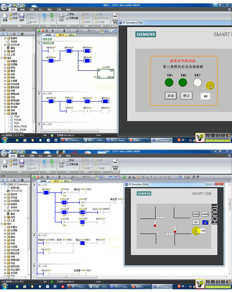Click STEP 7 application orb in 红绿灯 window
The image size is (232, 292).
4,154
